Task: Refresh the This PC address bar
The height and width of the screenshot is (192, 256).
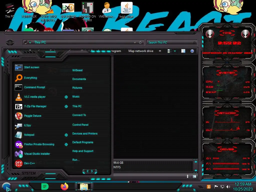Action: point(140,42)
